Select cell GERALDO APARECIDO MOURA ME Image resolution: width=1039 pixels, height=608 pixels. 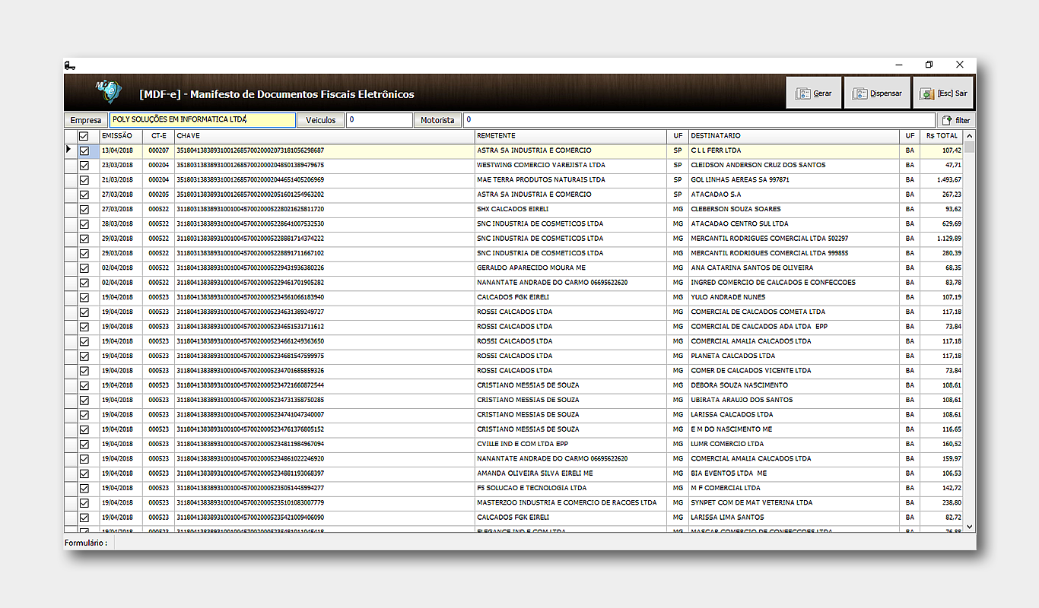(571, 268)
